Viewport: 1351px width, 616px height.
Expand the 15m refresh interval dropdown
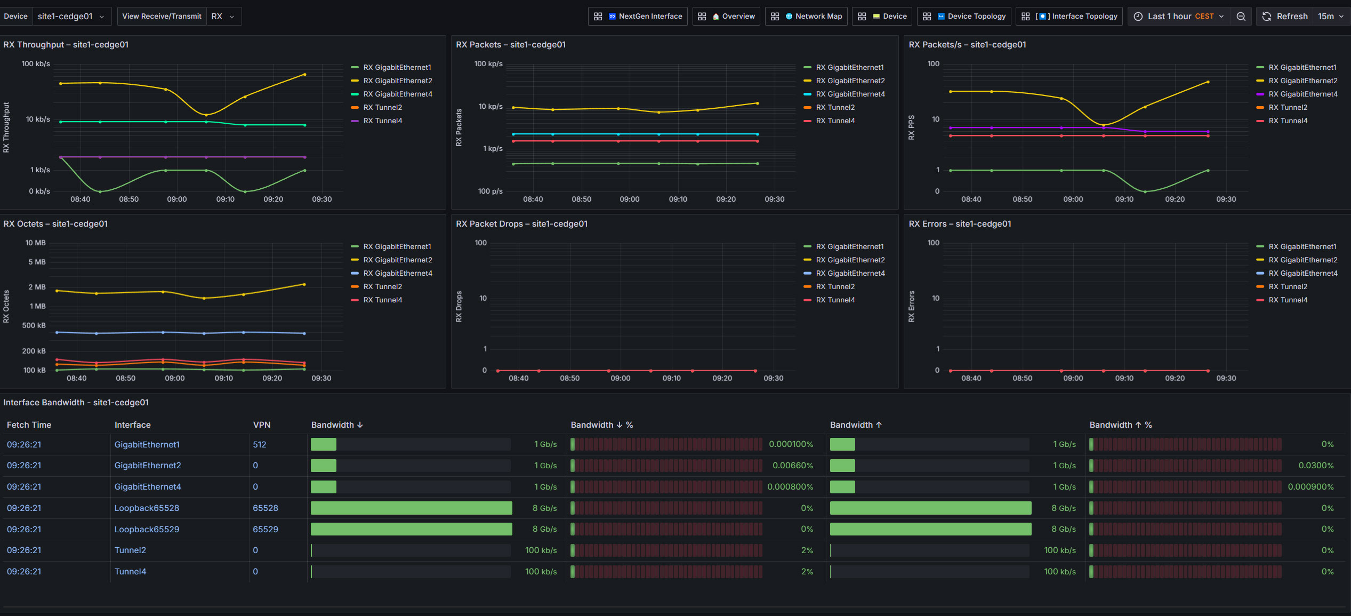tap(1331, 17)
